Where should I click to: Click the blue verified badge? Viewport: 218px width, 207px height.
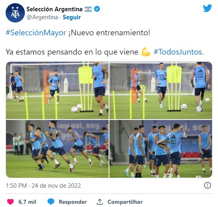(x=97, y=9)
